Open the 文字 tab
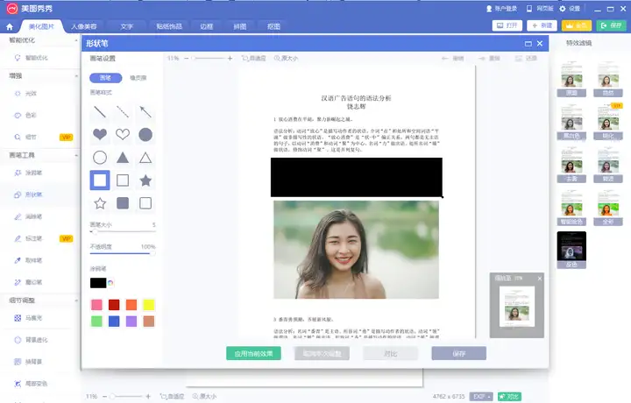 [x=126, y=26]
